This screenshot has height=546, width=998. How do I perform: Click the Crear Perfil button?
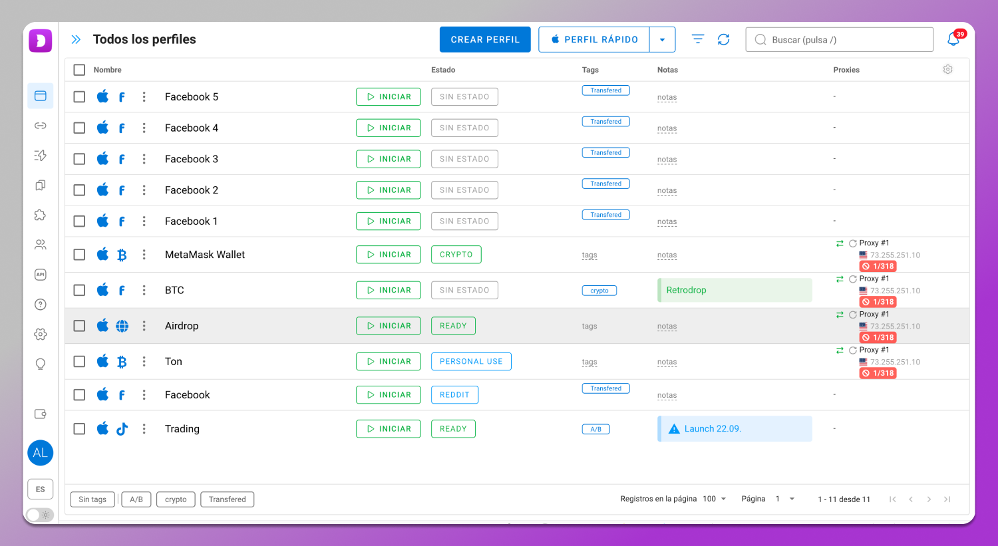(485, 40)
